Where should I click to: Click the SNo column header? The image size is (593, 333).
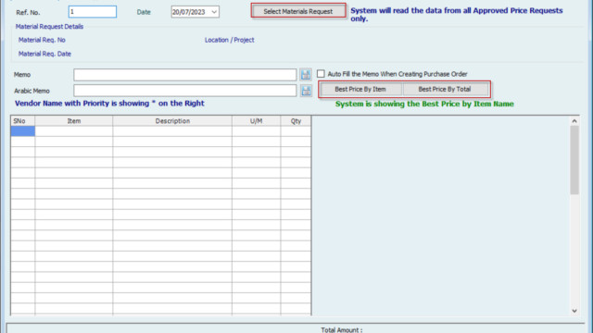[x=23, y=121]
